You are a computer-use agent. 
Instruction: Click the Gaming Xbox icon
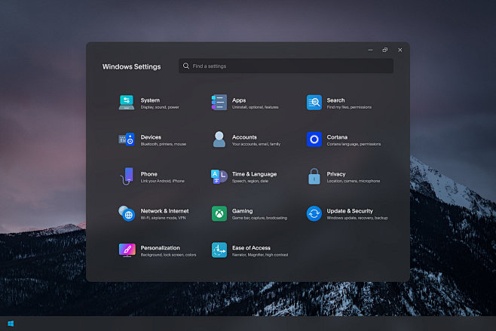[219, 213]
